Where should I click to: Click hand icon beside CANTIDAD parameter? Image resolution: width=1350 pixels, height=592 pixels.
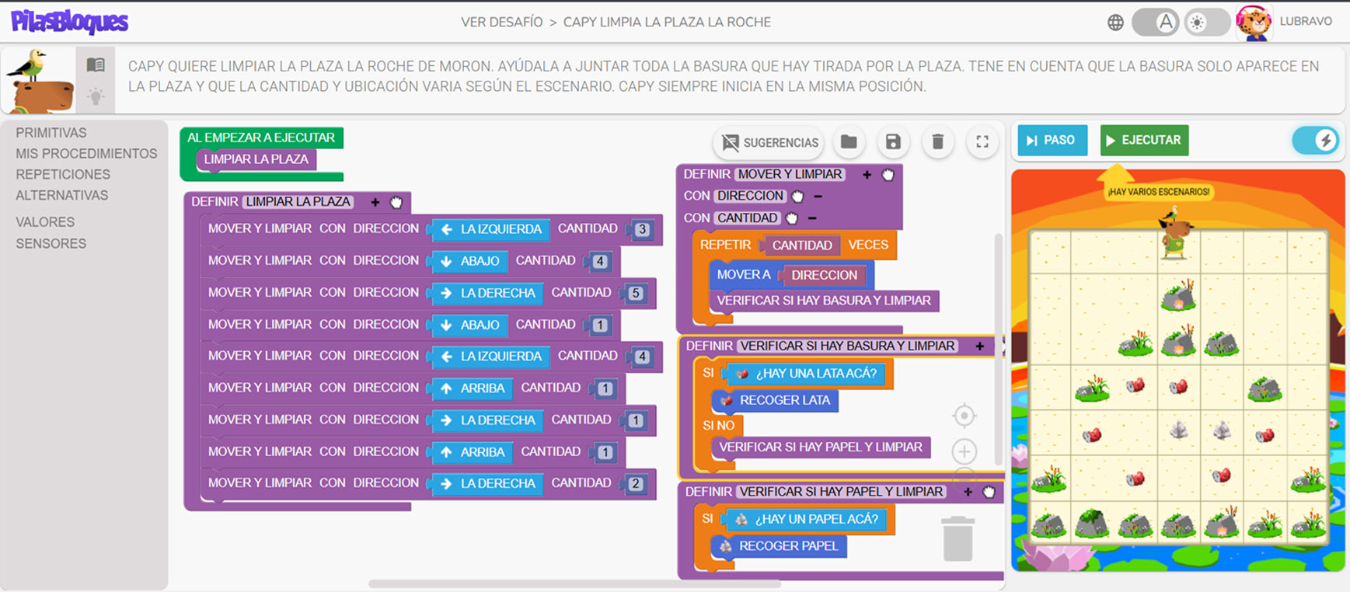point(792,218)
